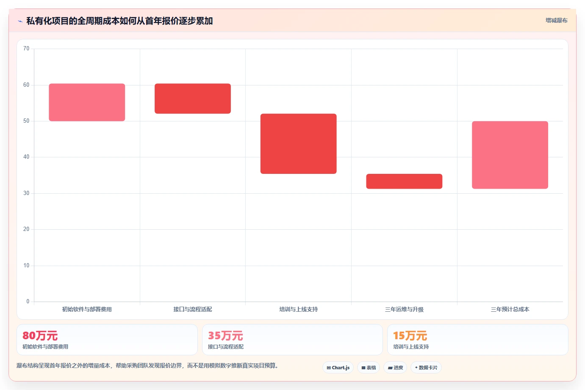The height and width of the screenshot is (390, 585).
Task: Click the 三年预计总成本 x-axis label
Action: pyautogui.click(x=510, y=309)
